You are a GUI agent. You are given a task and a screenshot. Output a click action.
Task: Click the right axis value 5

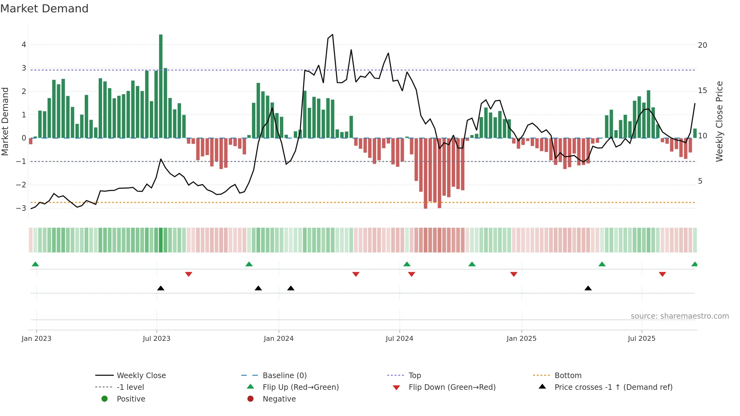coord(700,181)
